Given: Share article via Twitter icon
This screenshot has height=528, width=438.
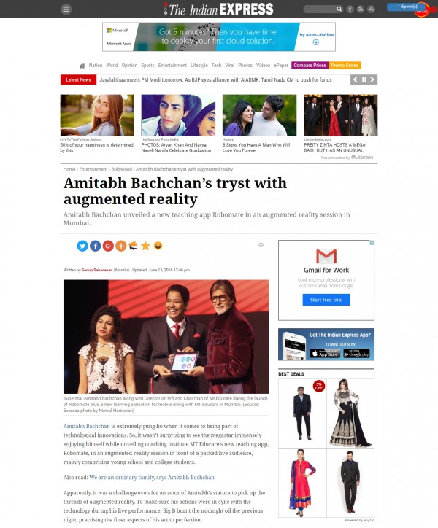Looking at the screenshot, I should pyautogui.click(x=82, y=246).
